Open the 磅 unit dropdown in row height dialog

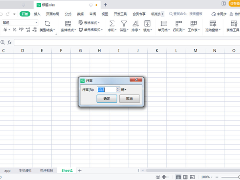(124, 90)
